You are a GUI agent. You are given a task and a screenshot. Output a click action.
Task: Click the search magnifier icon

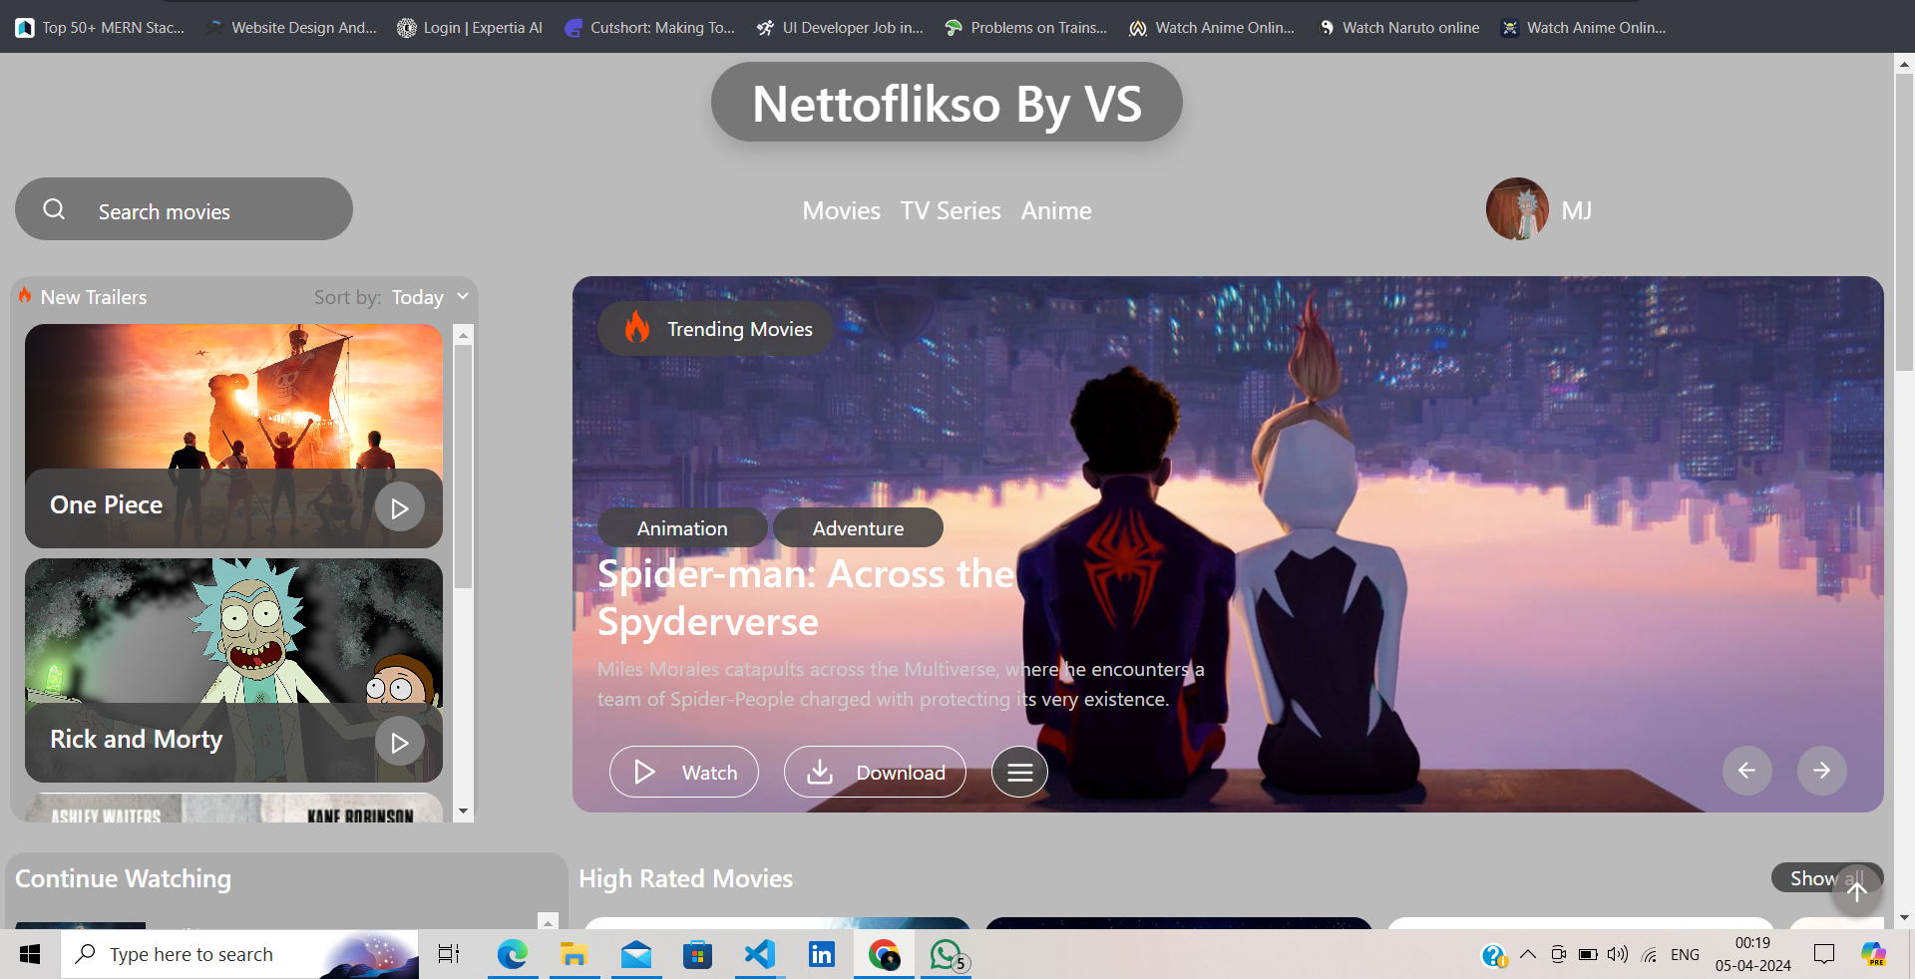coord(54,209)
